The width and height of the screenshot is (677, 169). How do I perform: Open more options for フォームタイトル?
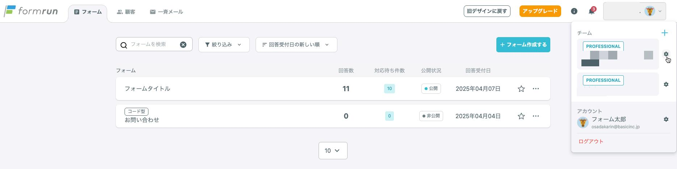click(x=536, y=89)
